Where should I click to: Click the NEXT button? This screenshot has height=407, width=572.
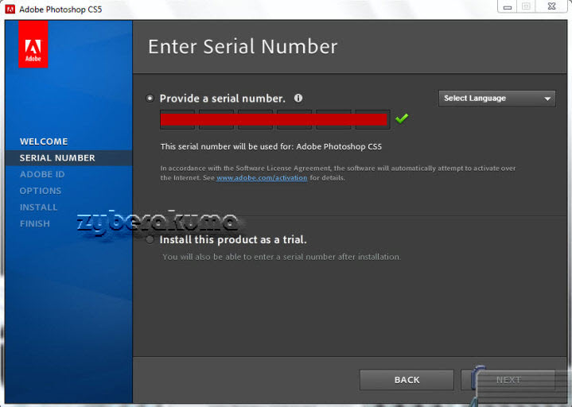pos(508,380)
